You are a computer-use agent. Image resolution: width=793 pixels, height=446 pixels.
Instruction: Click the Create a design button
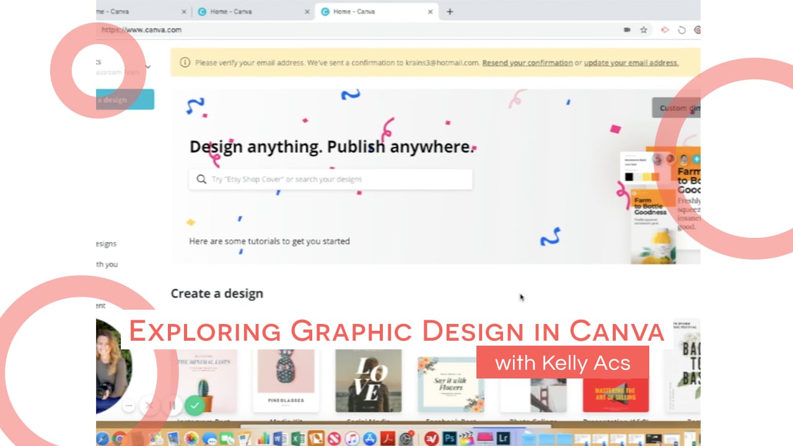pyautogui.click(x=125, y=99)
